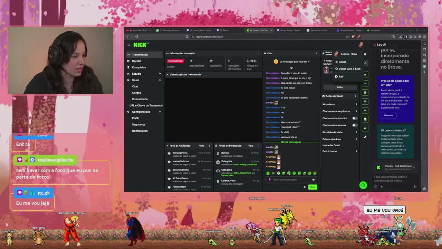The height and width of the screenshot is (249, 442).
Task: Open Notificações under Configurações
Action: click(140, 131)
